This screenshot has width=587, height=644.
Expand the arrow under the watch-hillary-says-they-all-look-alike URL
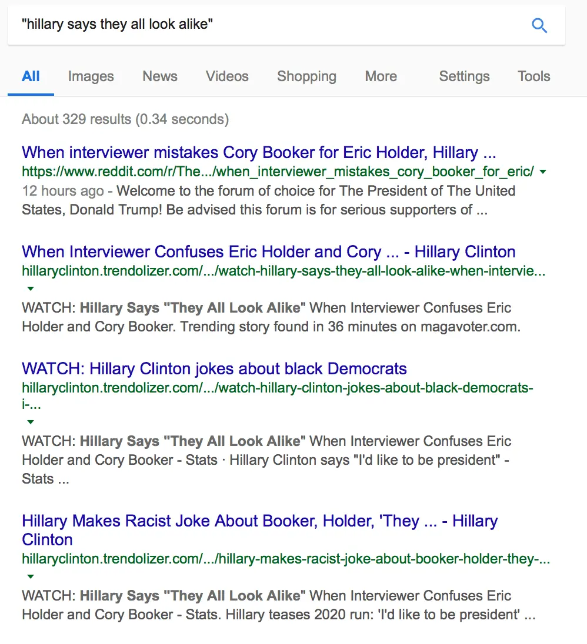(x=31, y=289)
